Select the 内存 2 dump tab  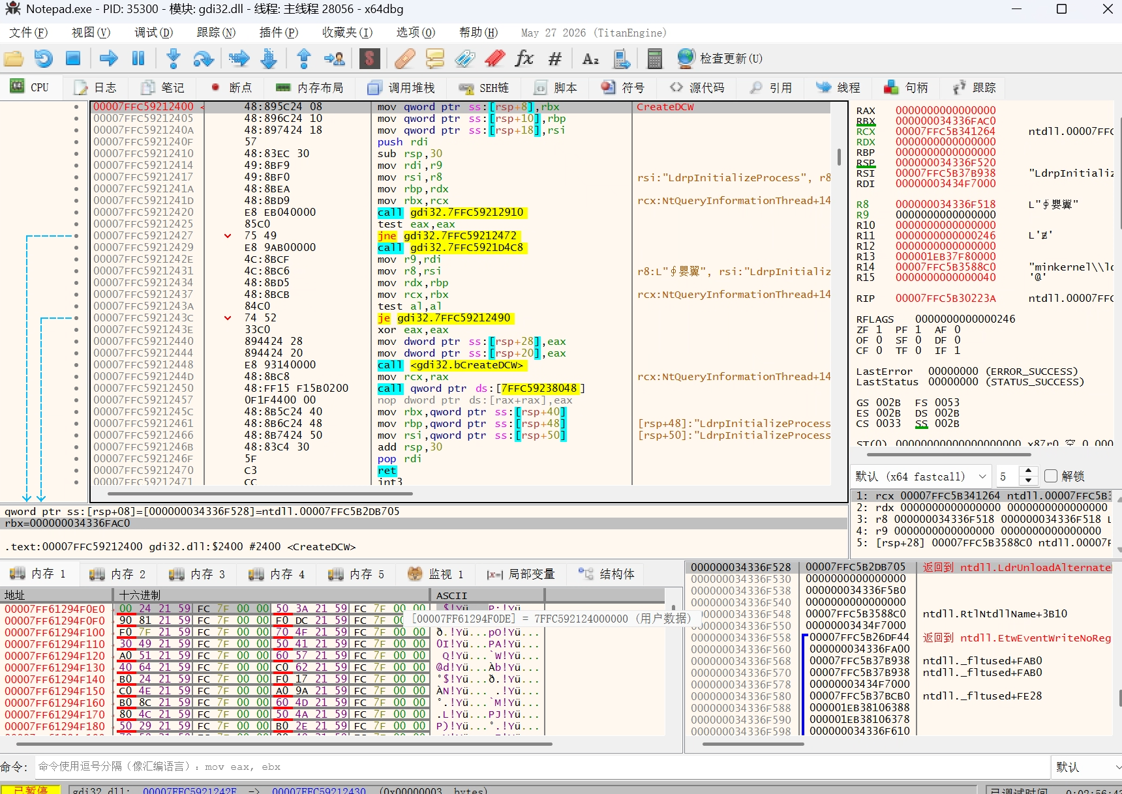coord(117,574)
